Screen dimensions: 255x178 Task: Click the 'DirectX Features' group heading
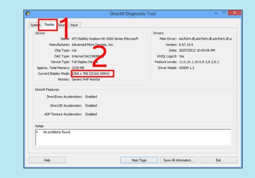tap(47, 89)
